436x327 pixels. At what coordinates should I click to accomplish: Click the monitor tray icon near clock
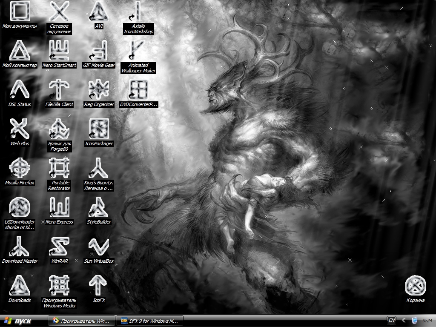pos(414,321)
